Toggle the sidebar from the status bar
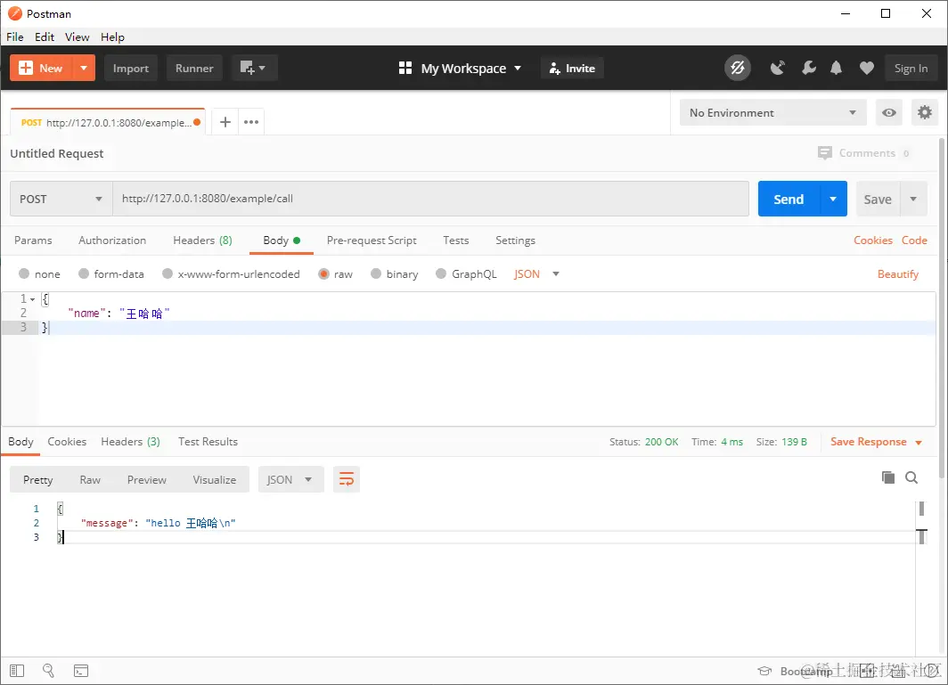Image resolution: width=948 pixels, height=685 pixels. click(17, 671)
